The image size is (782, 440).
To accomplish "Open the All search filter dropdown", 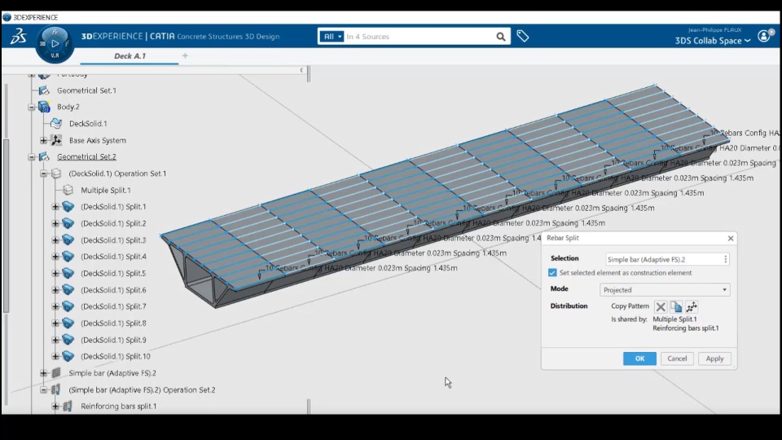I will 332,37.
